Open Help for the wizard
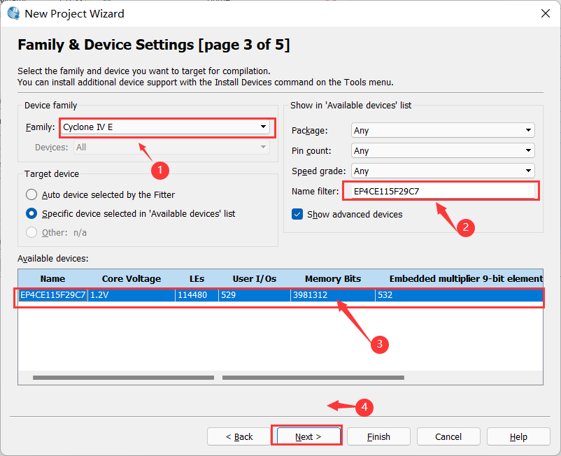 pos(518,436)
